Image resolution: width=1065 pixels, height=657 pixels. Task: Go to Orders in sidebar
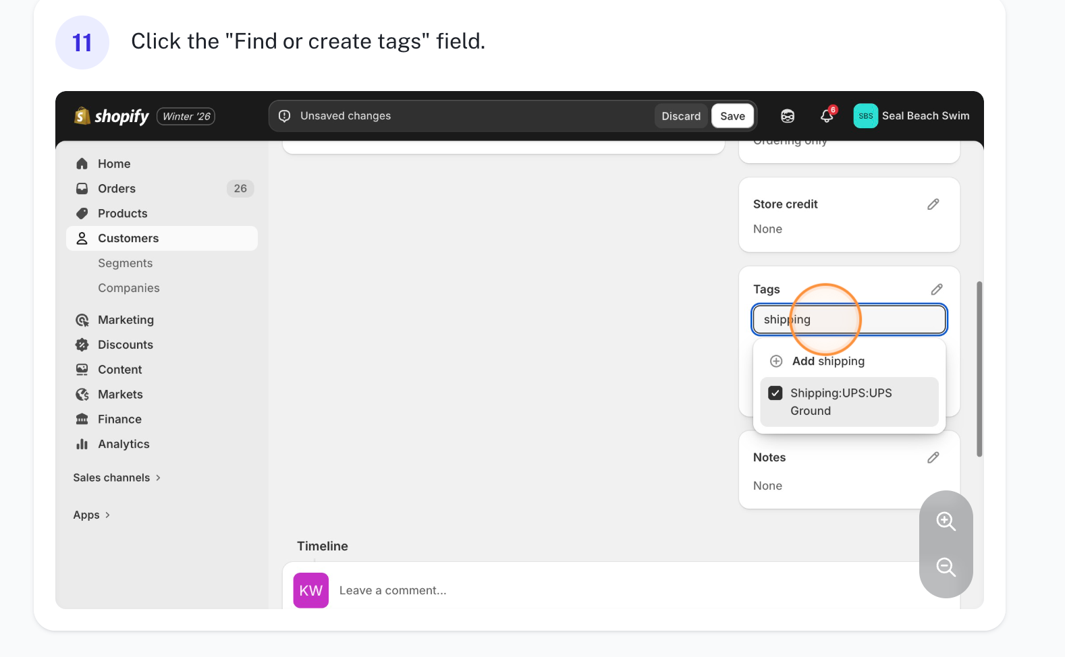tap(117, 189)
